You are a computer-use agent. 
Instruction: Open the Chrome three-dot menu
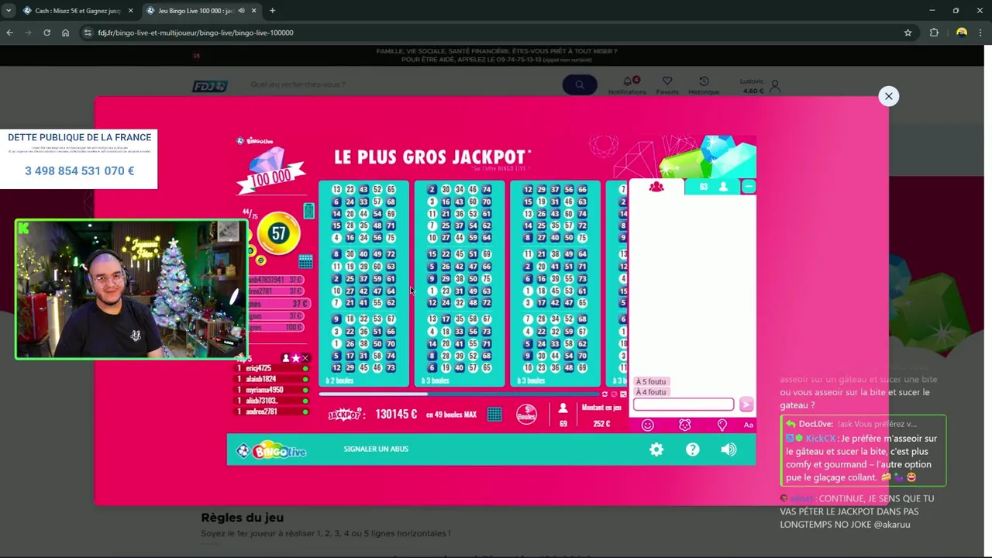click(981, 33)
